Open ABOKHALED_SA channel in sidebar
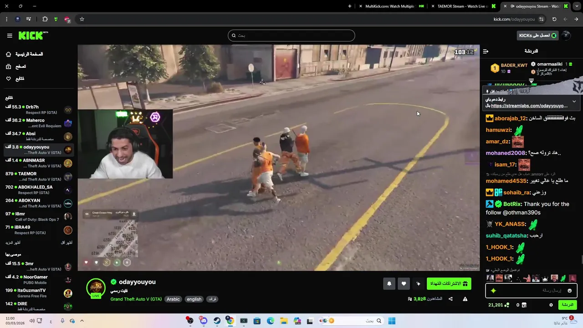 click(x=39, y=190)
